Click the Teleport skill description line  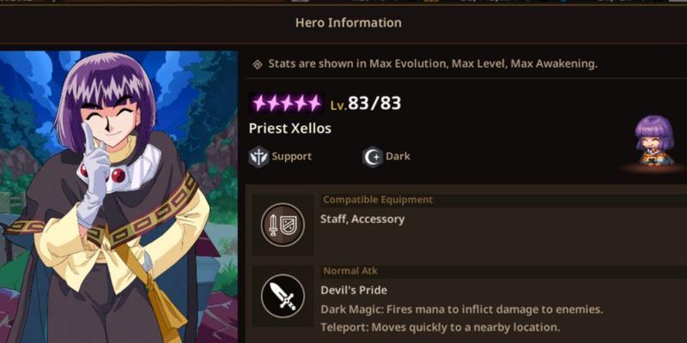pyautogui.click(x=441, y=328)
